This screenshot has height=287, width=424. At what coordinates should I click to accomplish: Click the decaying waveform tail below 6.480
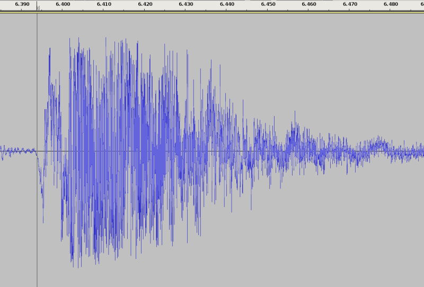391,151
